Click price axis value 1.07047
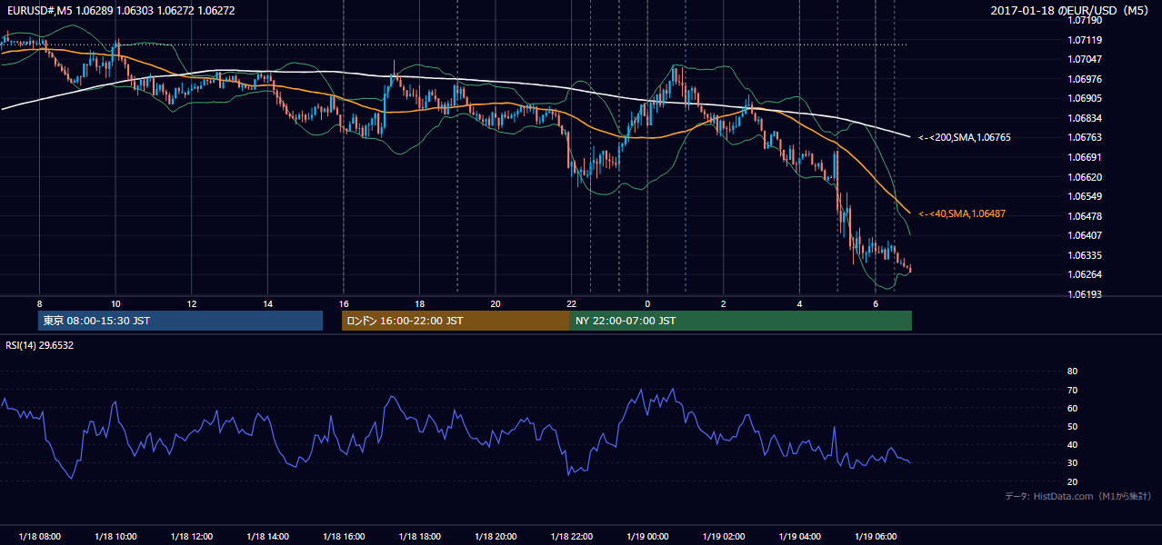The height and width of the screenshot is (545, 1162). [x=1086, y=59]
